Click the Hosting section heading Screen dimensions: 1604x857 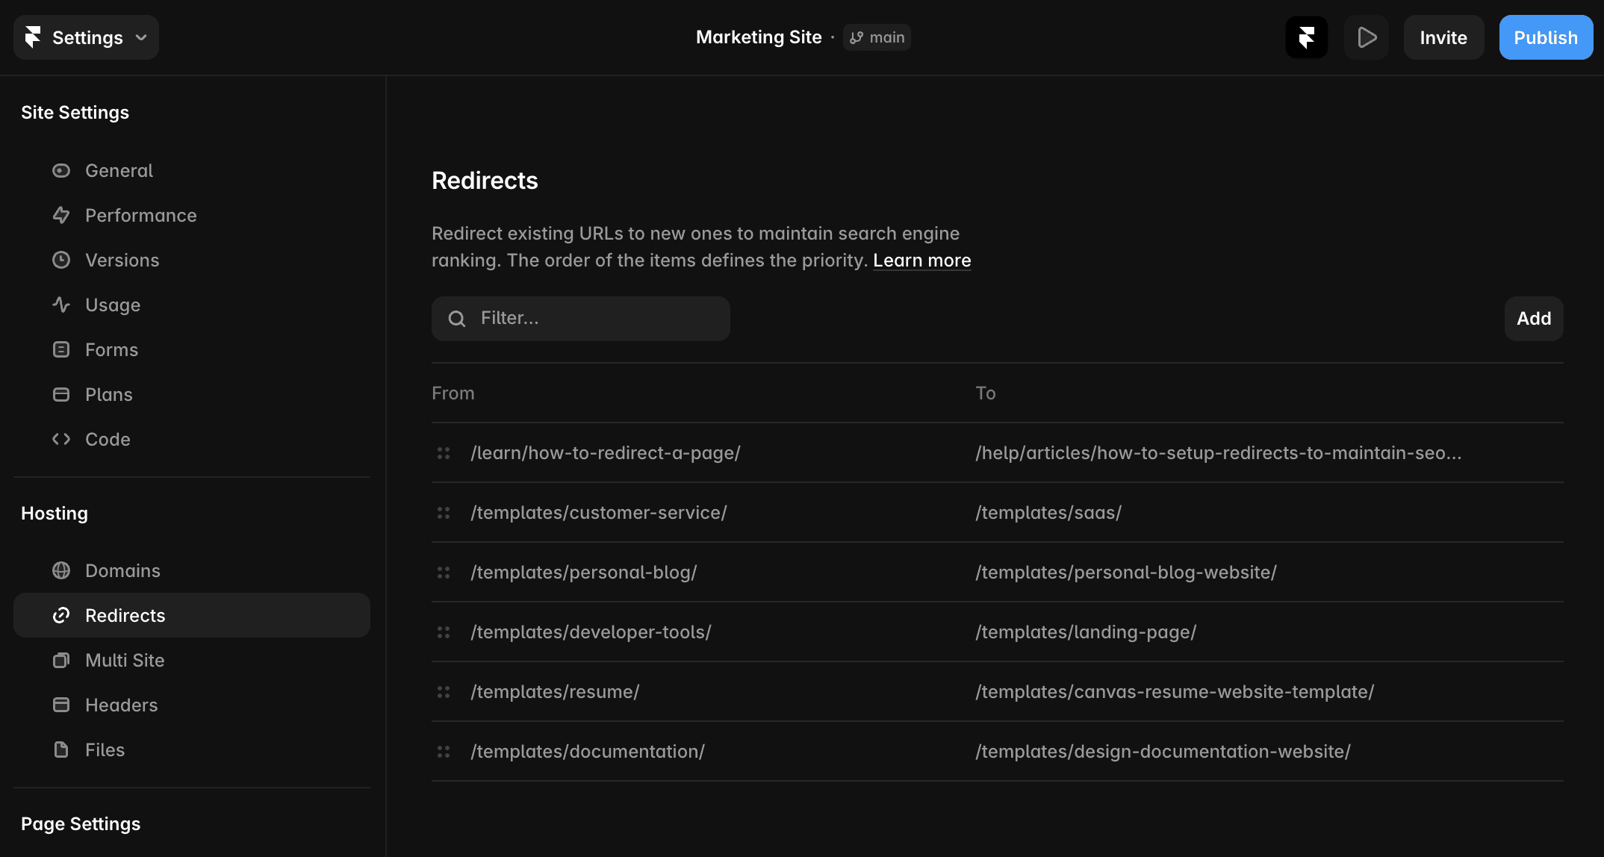point(55,514)
